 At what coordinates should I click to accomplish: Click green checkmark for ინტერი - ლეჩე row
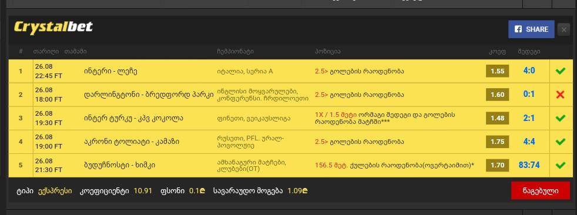(560, 71)
